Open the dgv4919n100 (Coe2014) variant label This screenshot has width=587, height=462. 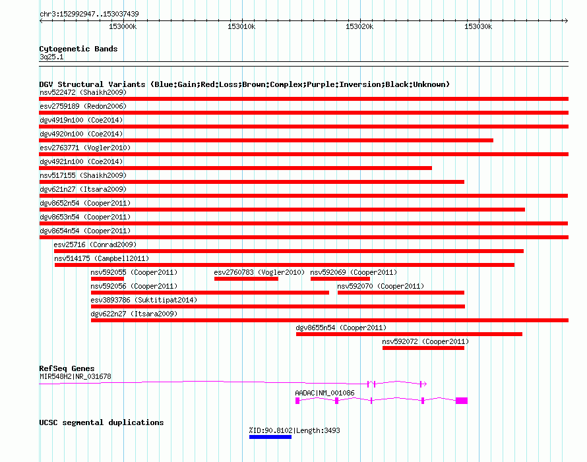[x=81, y=120]
